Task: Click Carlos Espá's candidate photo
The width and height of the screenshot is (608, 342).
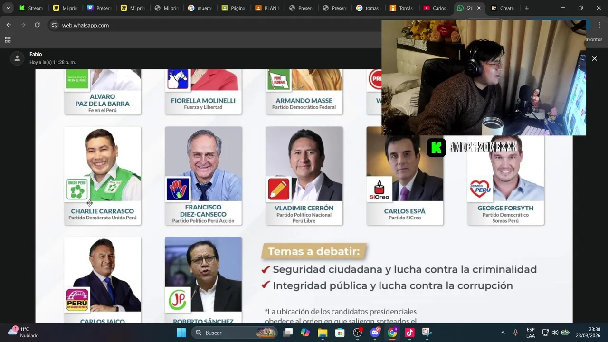Action: point(405,168)
